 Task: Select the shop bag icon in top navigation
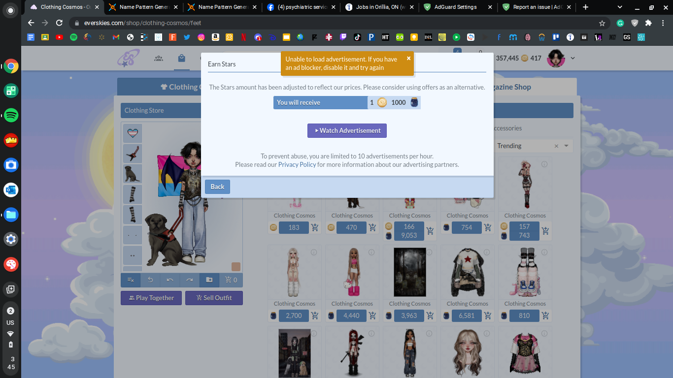click(181, 58)
